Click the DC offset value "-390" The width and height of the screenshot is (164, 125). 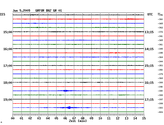(x=160, y=87)
